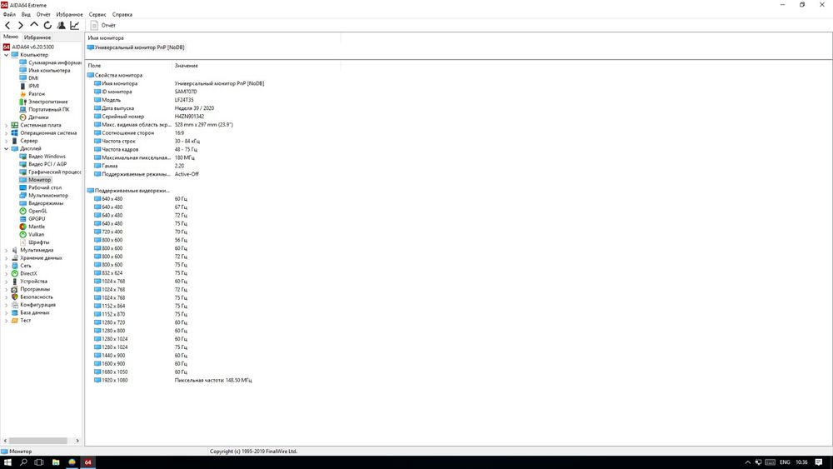
Task: Click the Устройства icon in tree
Action: (15, 282)
